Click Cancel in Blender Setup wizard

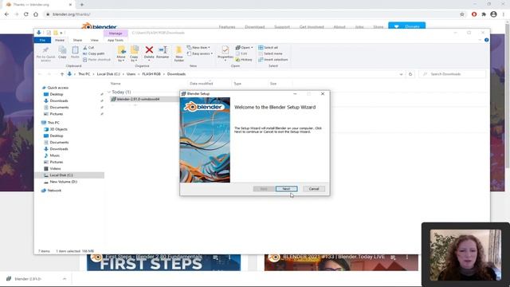pyautogui.click(x=314, y=189)
